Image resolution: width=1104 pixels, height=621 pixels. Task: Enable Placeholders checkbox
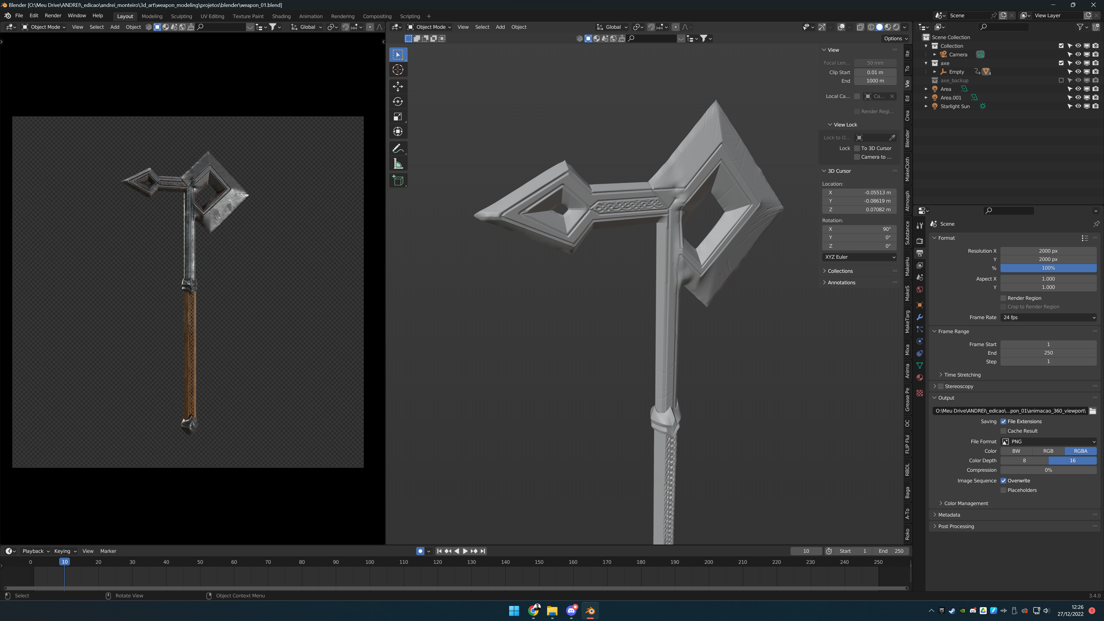pyautogui.click(x=1003, y=490)
